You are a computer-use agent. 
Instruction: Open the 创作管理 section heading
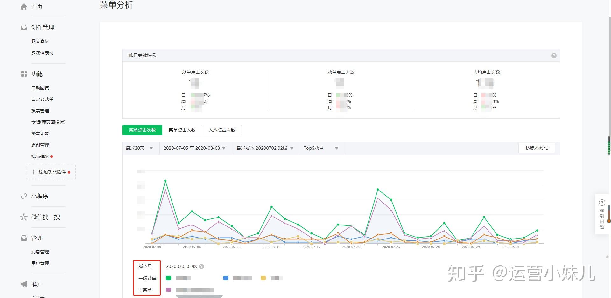[43, 28]
